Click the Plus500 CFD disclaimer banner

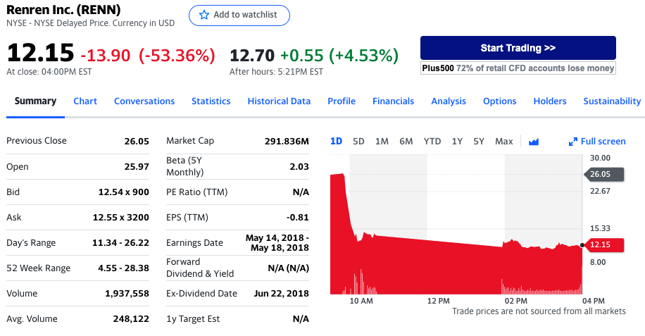tap(518, 68)
